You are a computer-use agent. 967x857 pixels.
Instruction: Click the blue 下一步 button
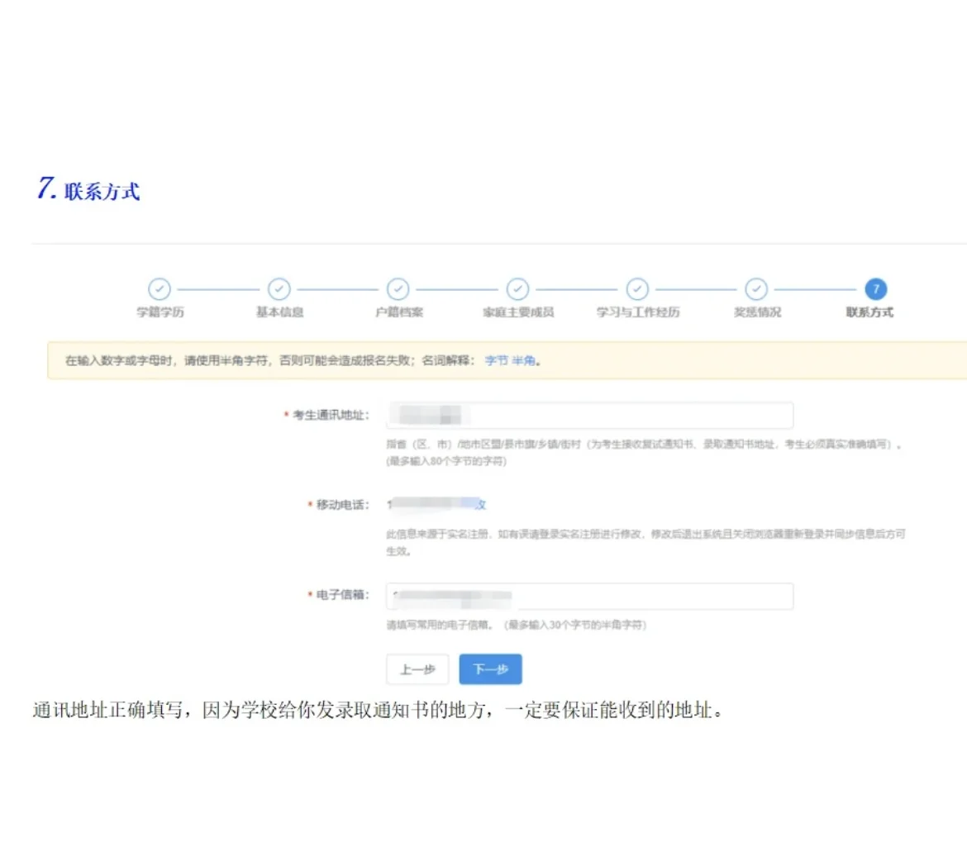point(490,669)
